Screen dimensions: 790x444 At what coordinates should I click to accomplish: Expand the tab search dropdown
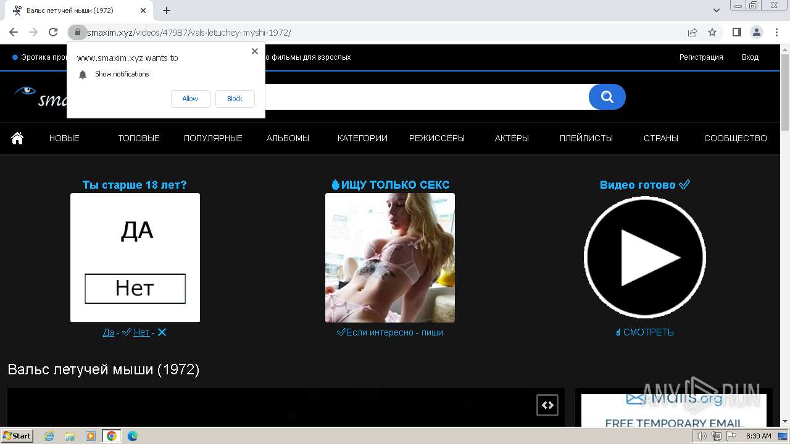click(717, 10)
